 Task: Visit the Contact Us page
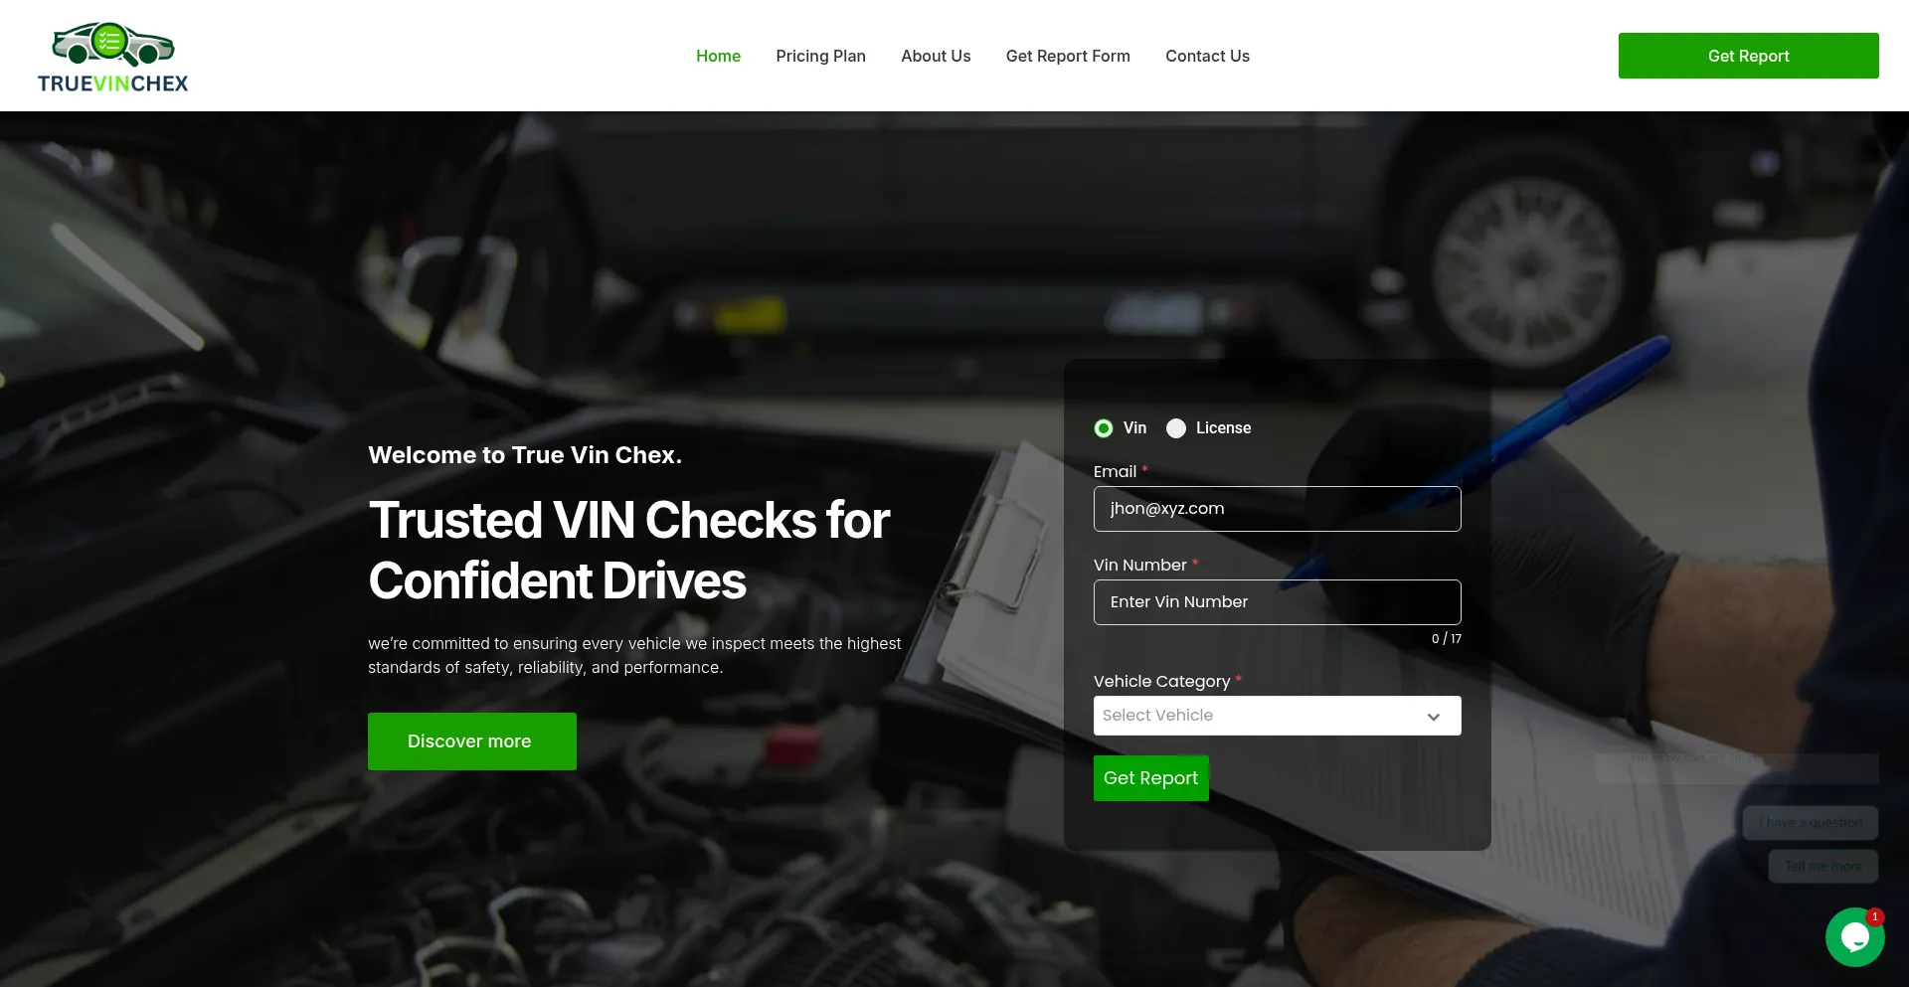coord(1207,56)
